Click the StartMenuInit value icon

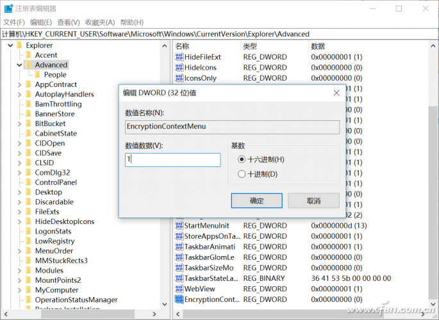coord(179,225)
